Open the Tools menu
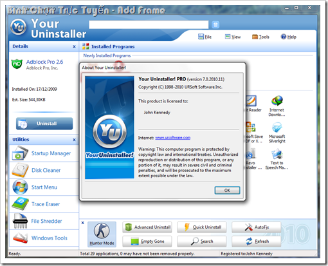 (x=260, y=37)
